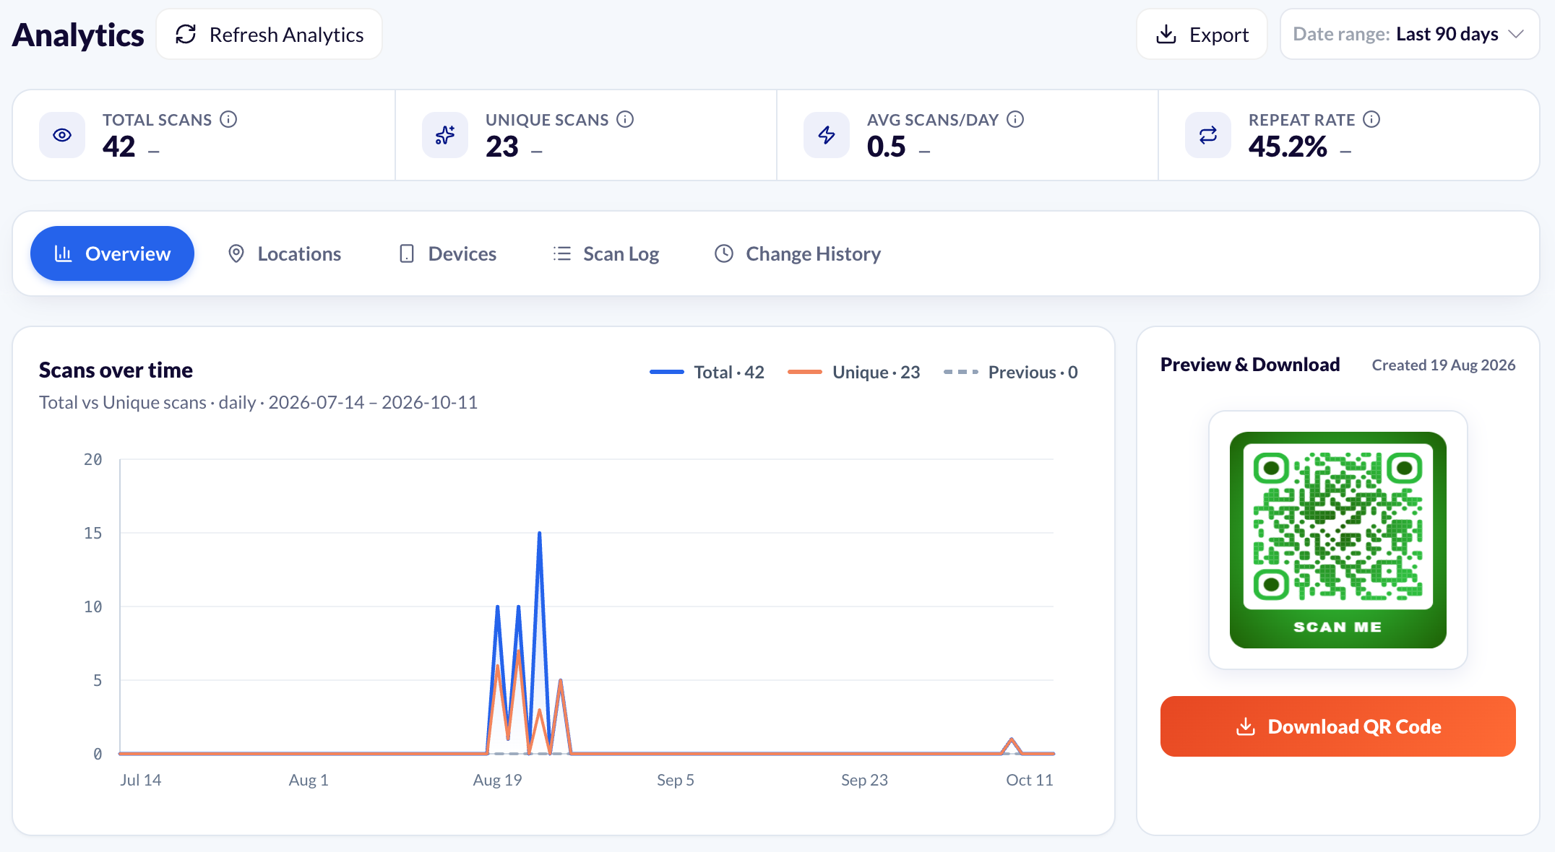Click the Download QR Code button
This screenshot has height=852, width=1555.
coord(1338,726)
